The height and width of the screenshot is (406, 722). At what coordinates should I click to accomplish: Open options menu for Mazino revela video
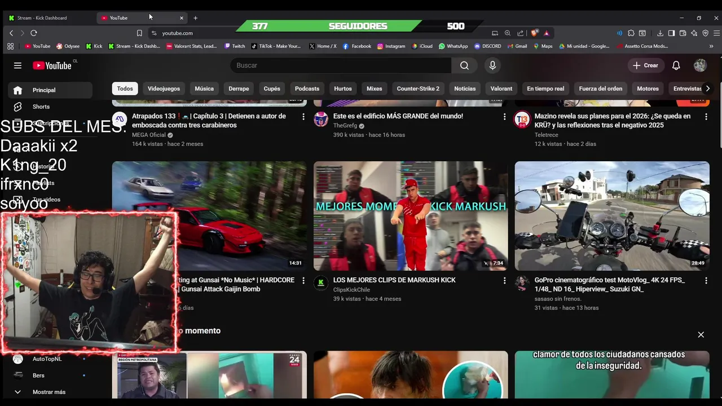point(706,117)
